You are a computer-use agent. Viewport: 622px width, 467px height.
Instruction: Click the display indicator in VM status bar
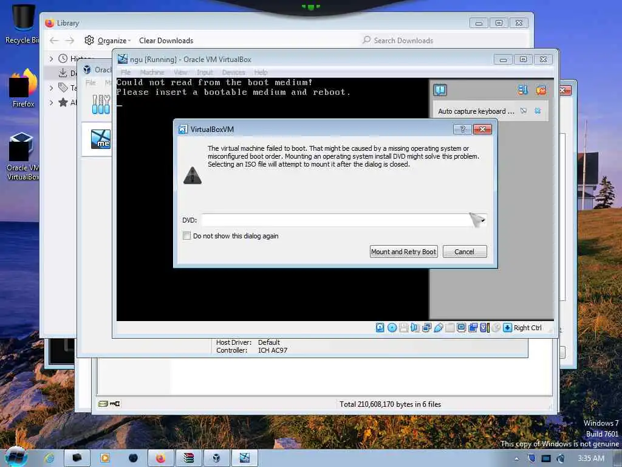tap(462, 328)
